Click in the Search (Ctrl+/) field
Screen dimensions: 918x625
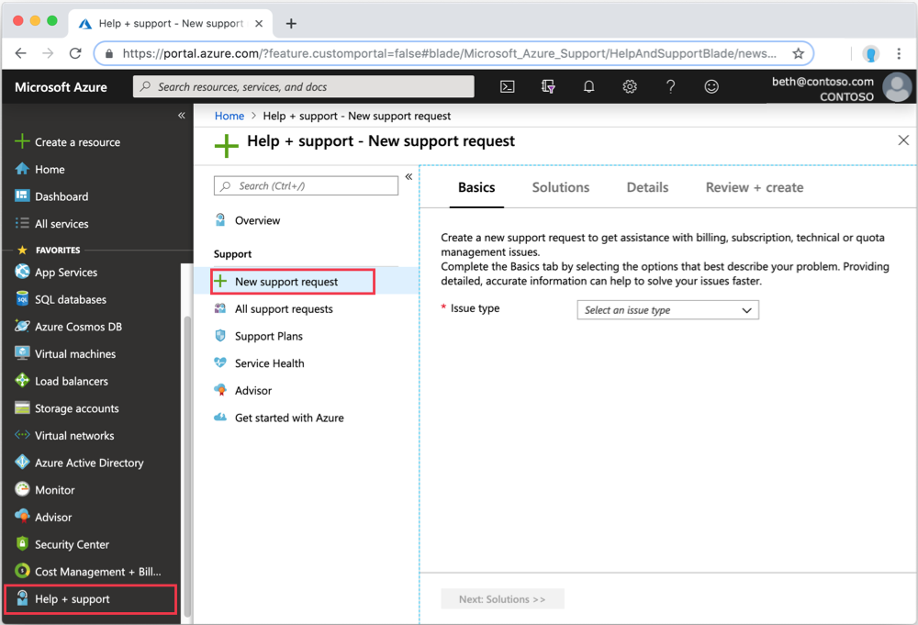(x=306, y=185)
